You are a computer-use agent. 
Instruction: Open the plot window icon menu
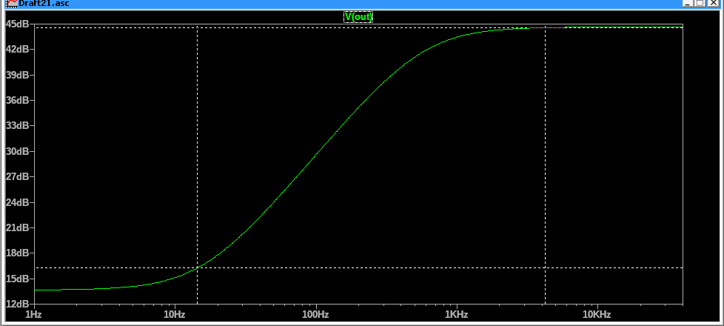(11, 4)
